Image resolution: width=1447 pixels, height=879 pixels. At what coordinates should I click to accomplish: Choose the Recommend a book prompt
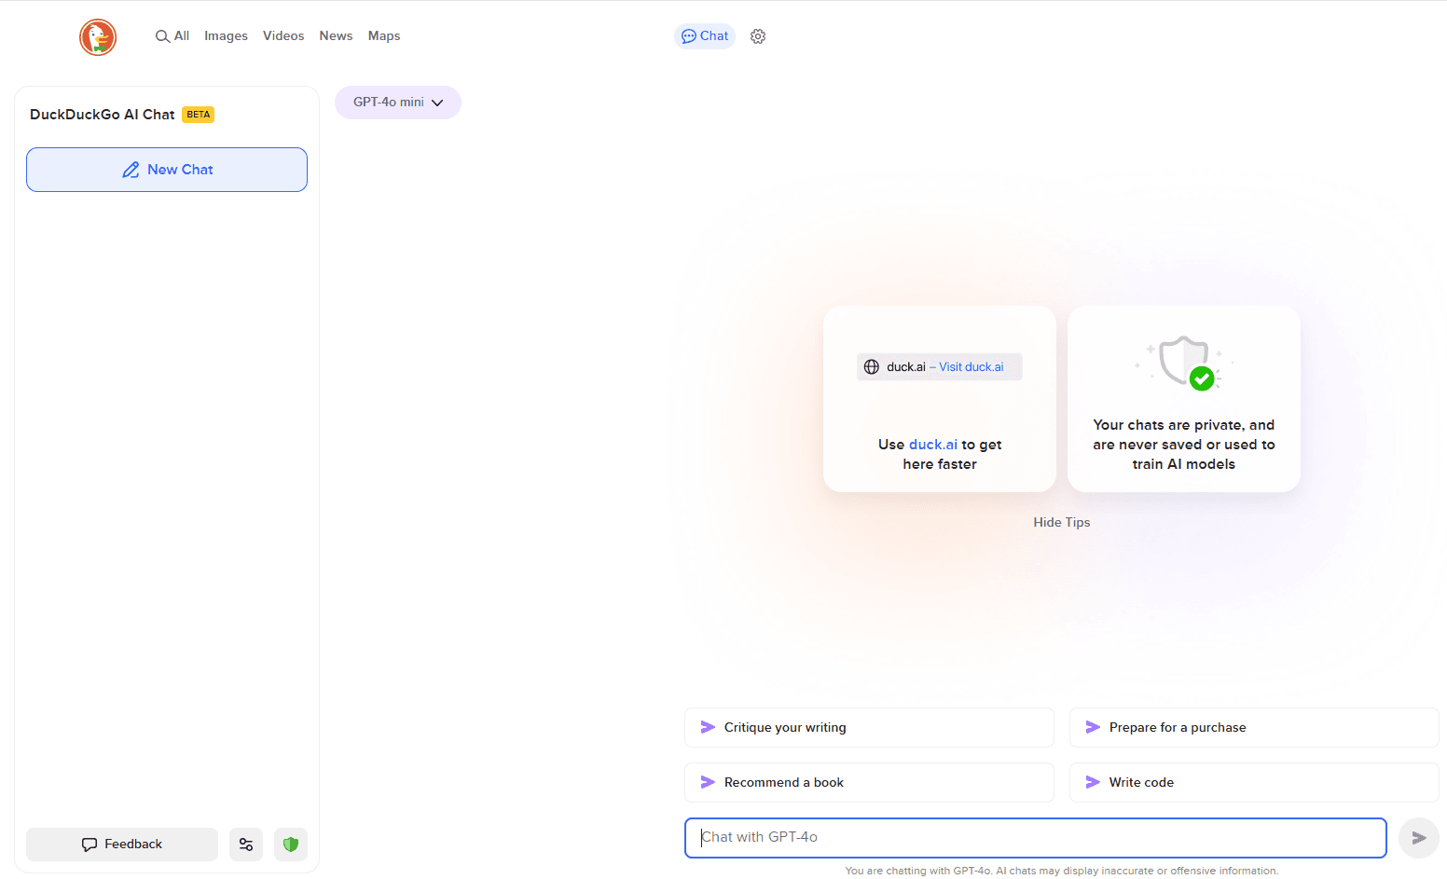[869, 783]
